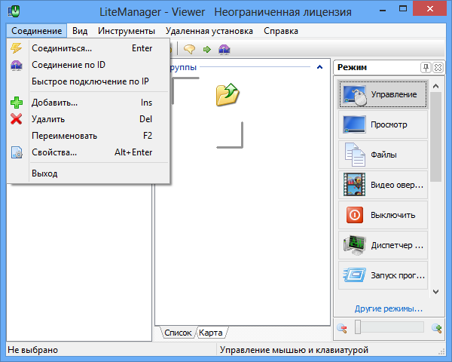Click the LiteManager application icon in title bar

(x=14, y=11)
